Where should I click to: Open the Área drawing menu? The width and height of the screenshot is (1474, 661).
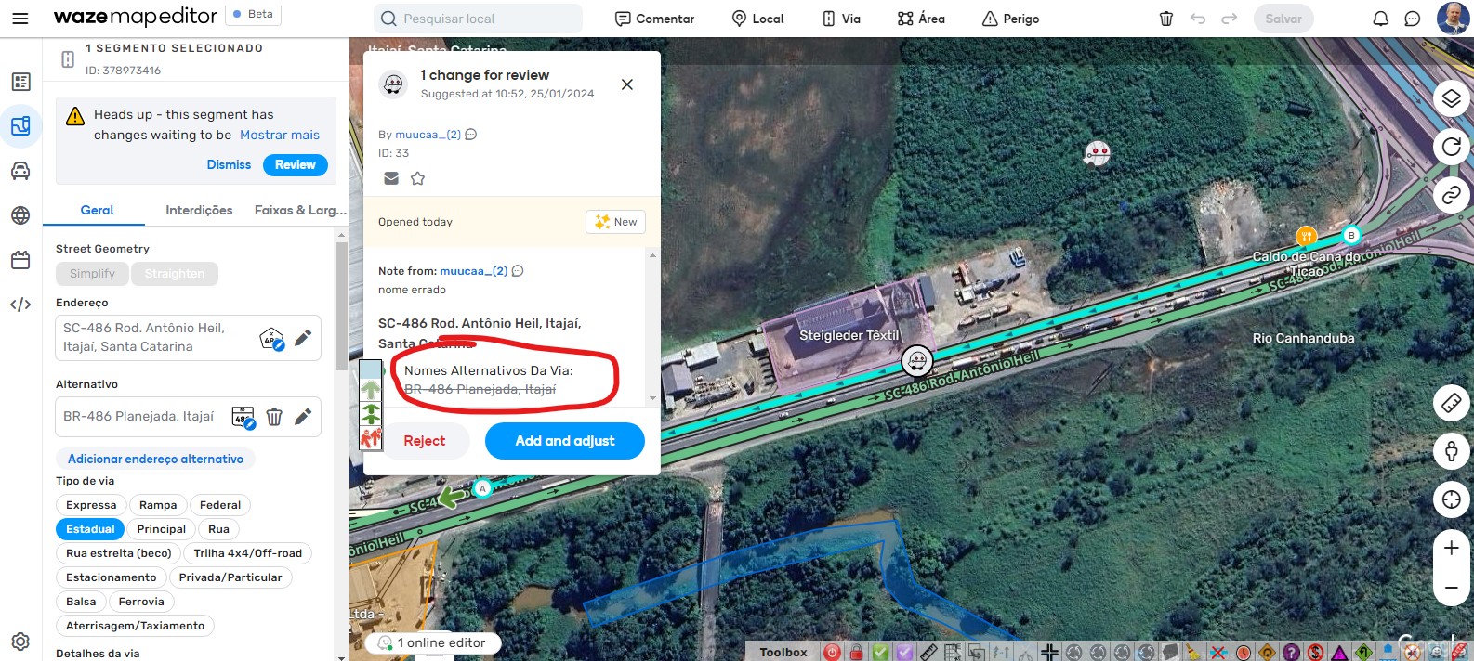921,19
